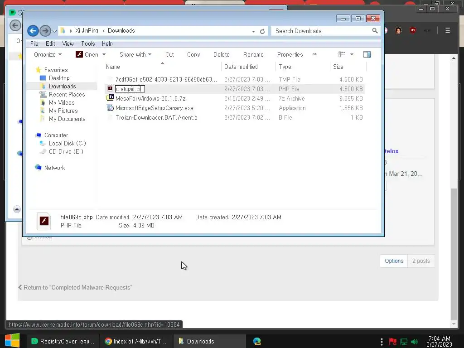Open the File menu
The image size is (464, 348).
[34, 43]
